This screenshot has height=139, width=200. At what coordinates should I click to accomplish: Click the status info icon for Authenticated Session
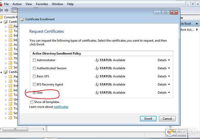pos(97,68)
